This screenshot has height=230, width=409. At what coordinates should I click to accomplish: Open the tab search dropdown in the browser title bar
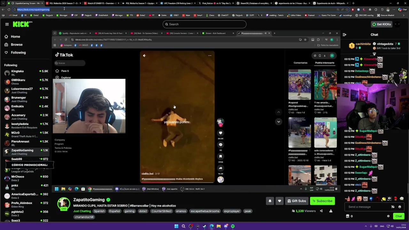click(x=3, y=3)
